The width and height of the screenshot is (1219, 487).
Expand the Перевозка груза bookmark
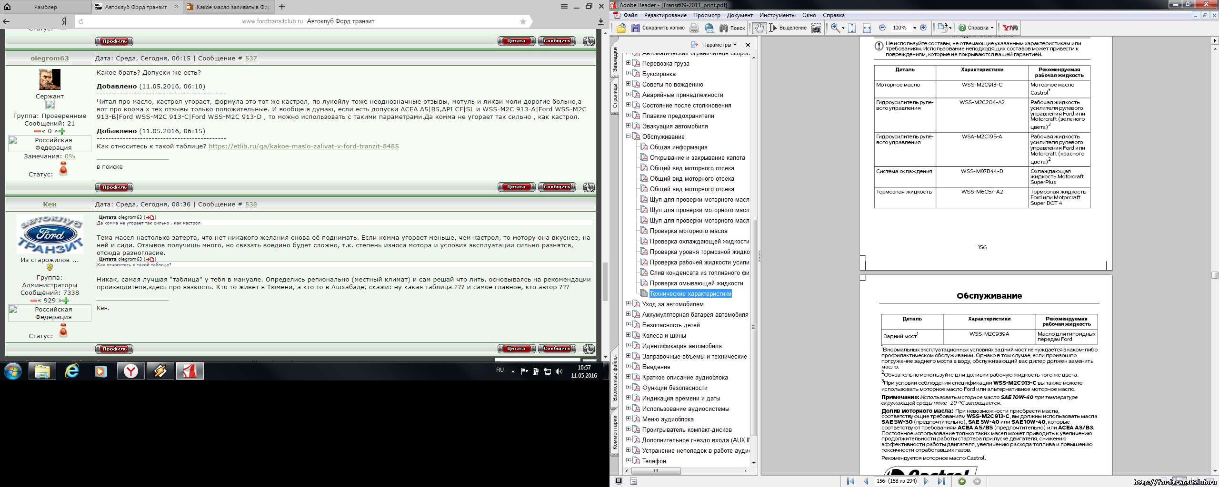coord(628,63)
